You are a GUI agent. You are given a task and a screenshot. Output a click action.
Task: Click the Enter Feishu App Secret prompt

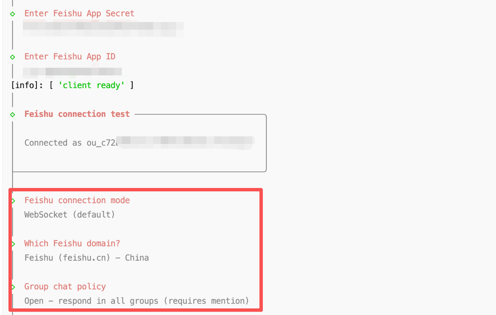tap(79, 14)
